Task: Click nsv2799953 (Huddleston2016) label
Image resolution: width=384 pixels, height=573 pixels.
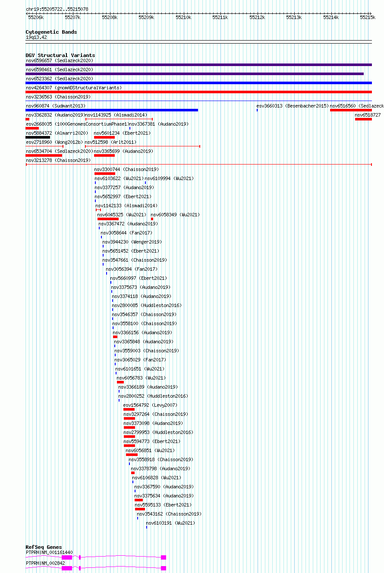Action: [x=159, y=432]
